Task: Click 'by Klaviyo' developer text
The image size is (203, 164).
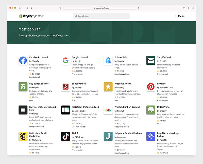Action: click(x=34, y=114)
